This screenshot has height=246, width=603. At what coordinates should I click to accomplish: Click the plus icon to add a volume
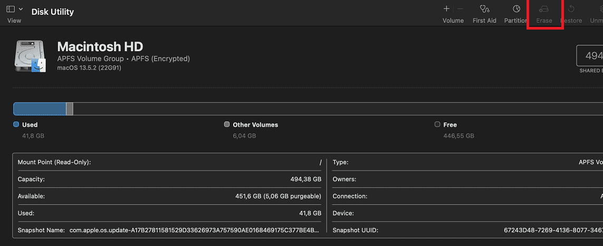coord(446,9)
